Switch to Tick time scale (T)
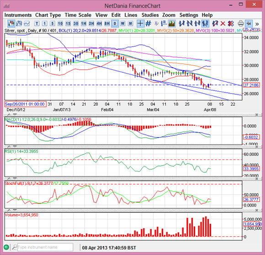265x255 pixels. [x=37, y=23]
